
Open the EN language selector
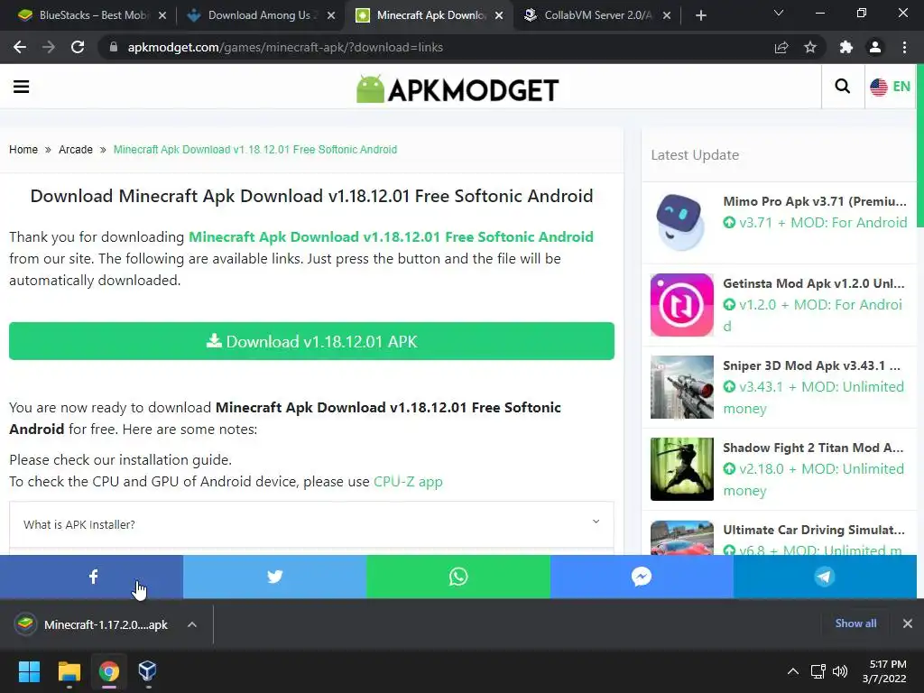point(891,87)
